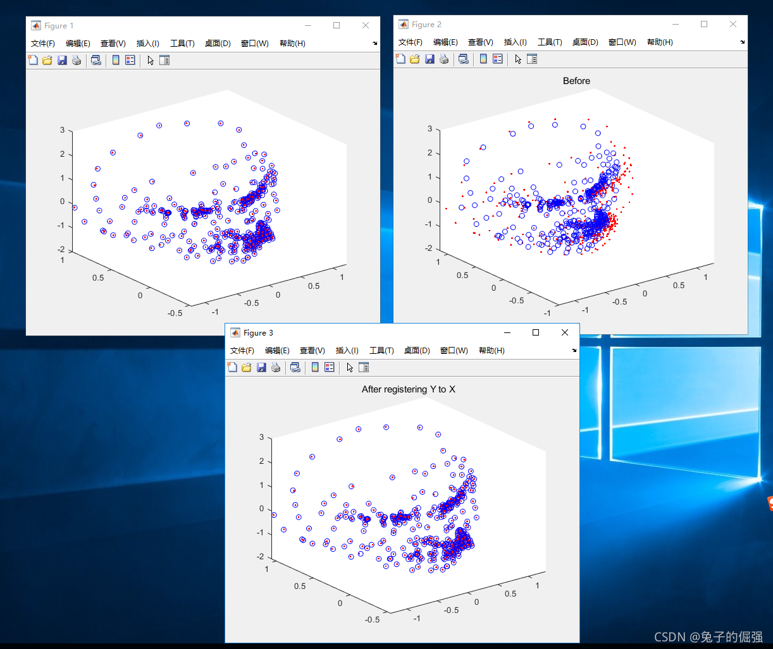Open 帮助(H) menu in Figure 3
The width and height of the screenshot is (773, 649).
click(492, 351)
